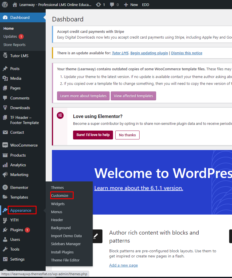The width and height of the screenshot is (232, 278).
Task: Click Add a new page link
Action: coord(124,265)
